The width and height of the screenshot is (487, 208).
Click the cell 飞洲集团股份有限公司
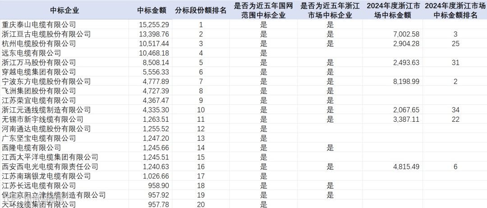38,91
